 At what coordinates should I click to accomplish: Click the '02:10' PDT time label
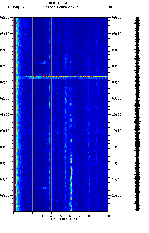click(5, 34)
